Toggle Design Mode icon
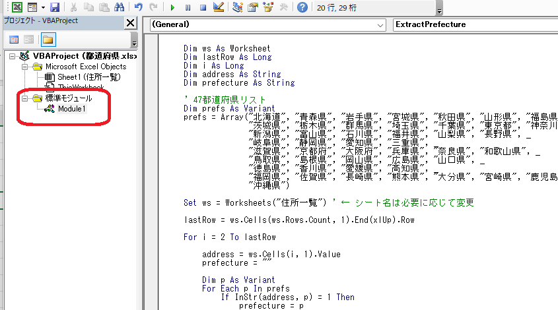 pyautogui.click(x=219, y=7)
